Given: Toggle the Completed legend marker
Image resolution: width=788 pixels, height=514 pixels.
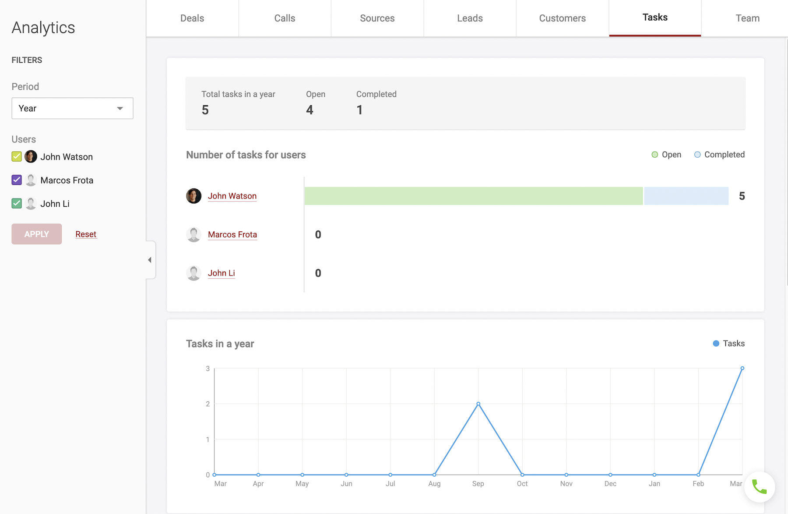Looking at the screenshot, I should pos(697,155).
